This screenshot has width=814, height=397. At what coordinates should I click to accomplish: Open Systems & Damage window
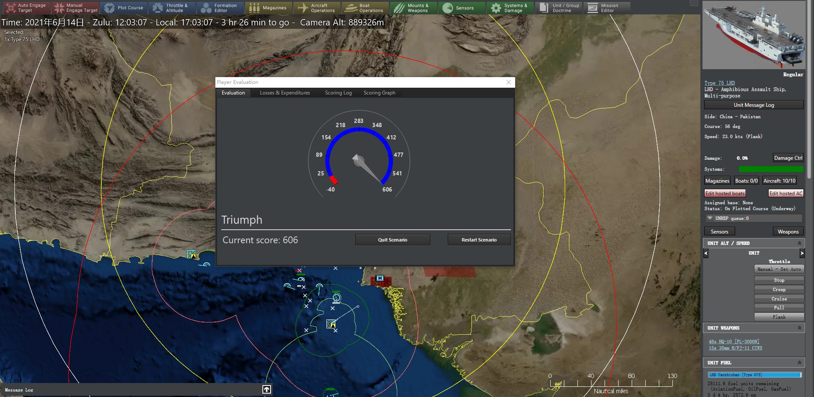(510, 8)
